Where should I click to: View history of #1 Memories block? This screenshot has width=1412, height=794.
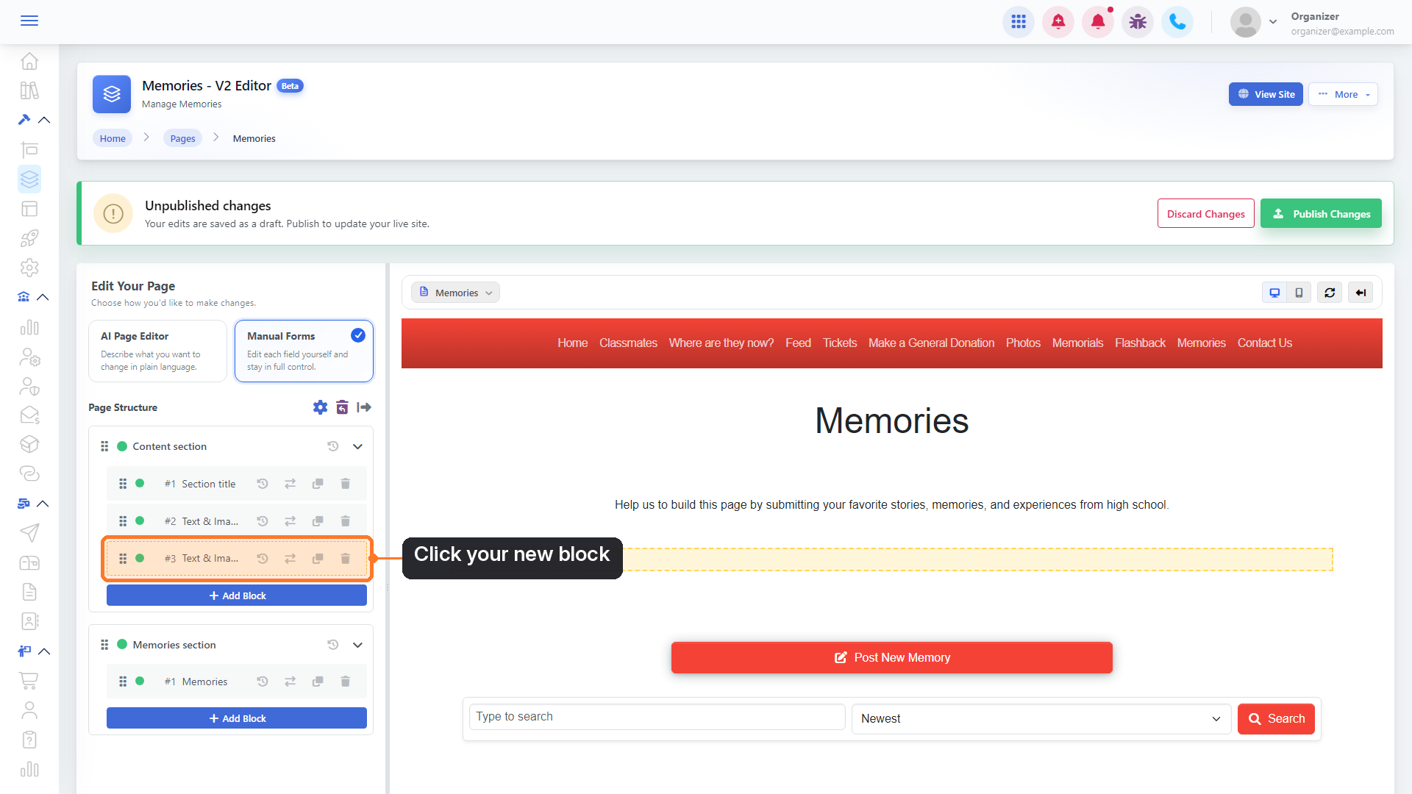pyautogui.click(x=263, y=682)
